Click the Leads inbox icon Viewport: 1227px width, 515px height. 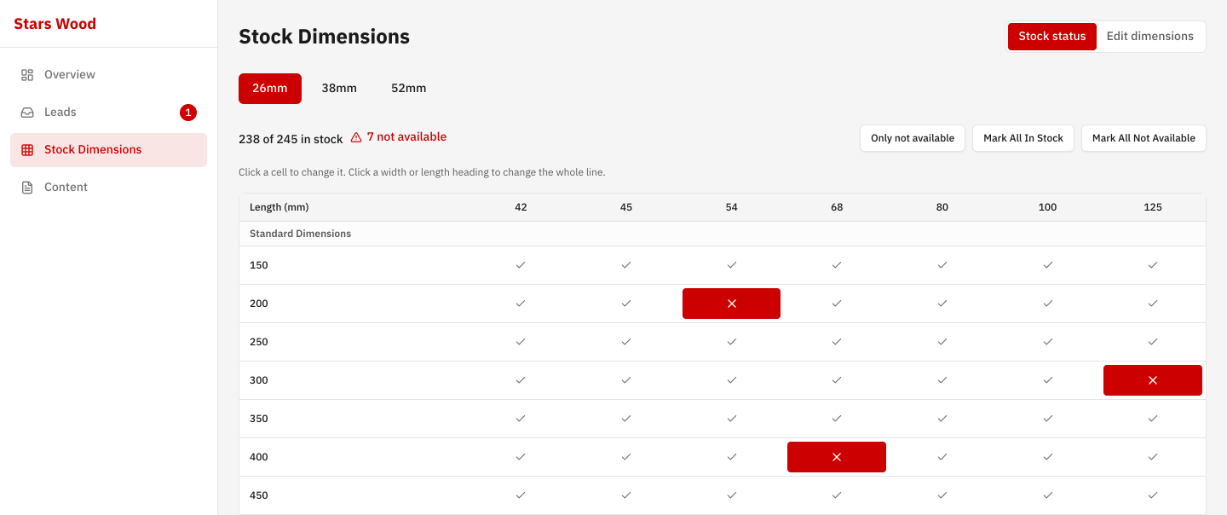(x=27, y=113)
